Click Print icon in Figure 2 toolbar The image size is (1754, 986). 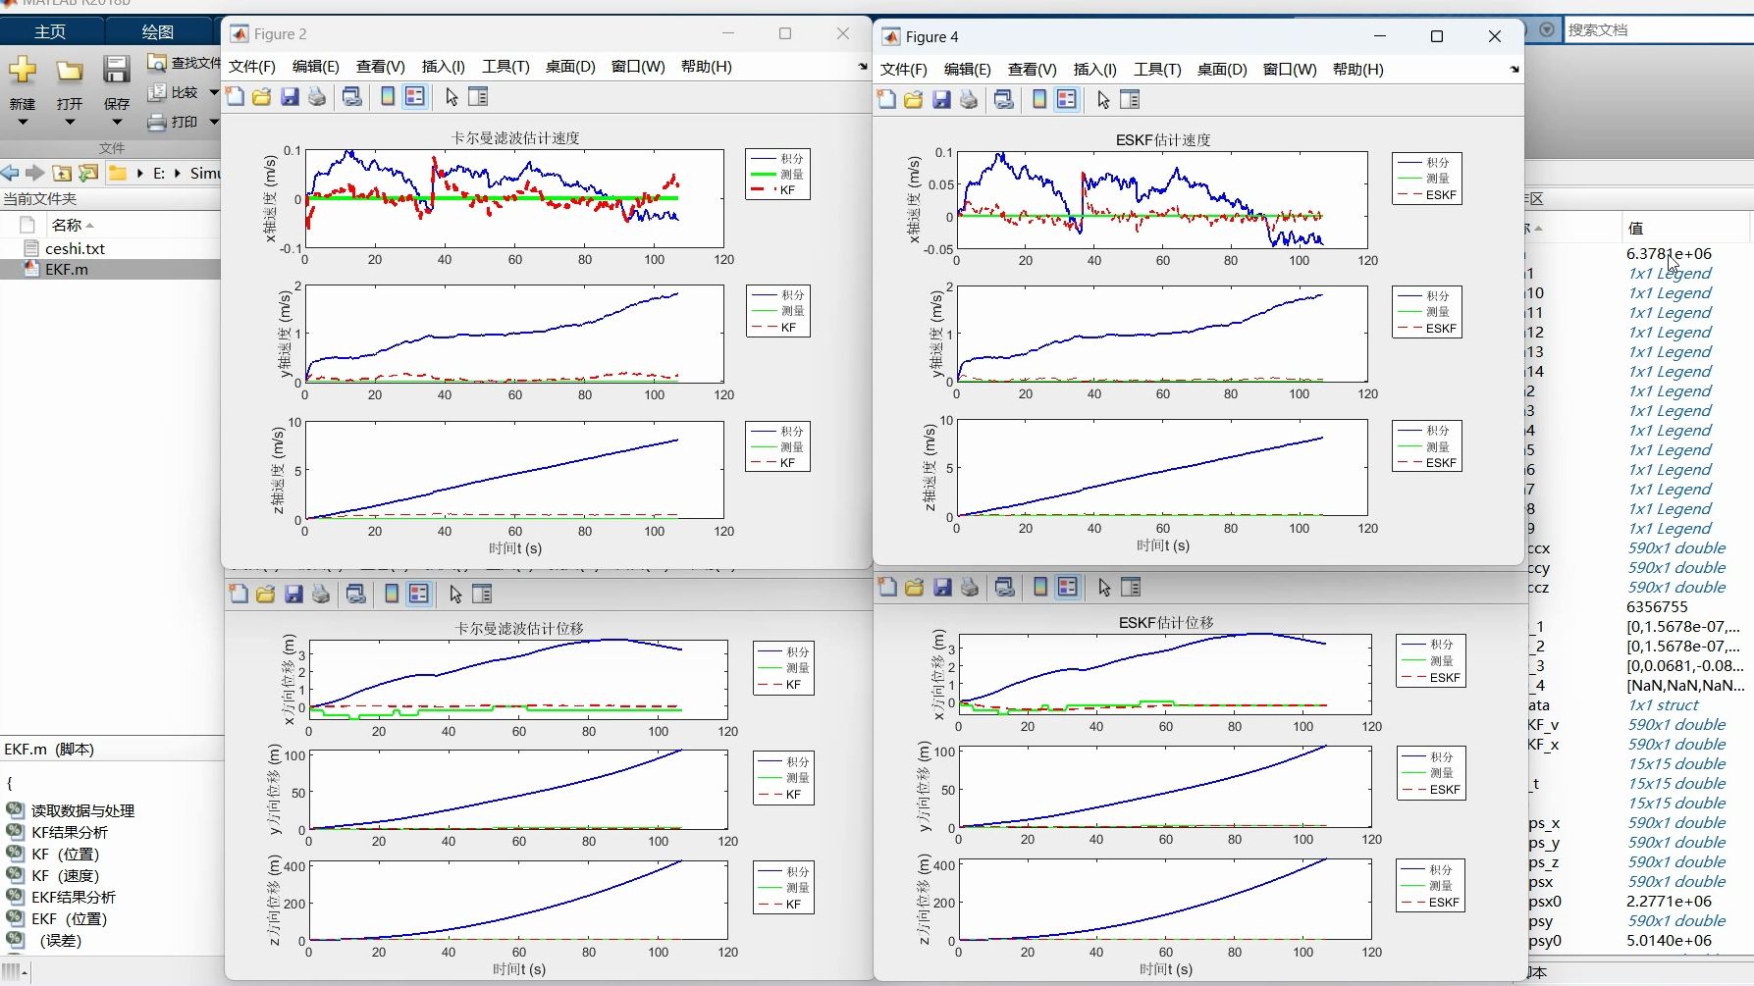pyautogui.click(x=316, y=96)
